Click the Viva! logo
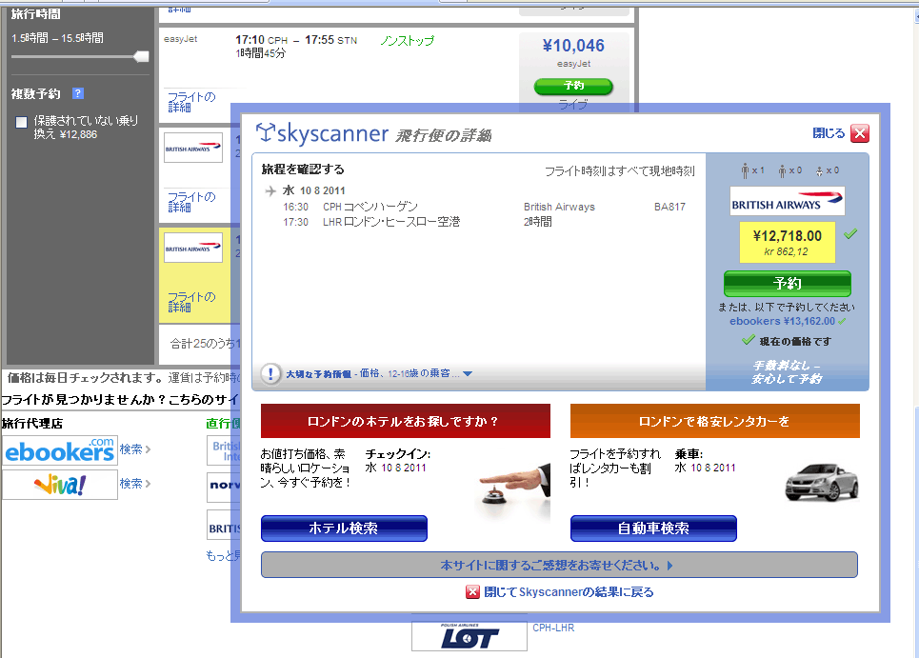This screenshot has width=919, height=658. point(60,485)
